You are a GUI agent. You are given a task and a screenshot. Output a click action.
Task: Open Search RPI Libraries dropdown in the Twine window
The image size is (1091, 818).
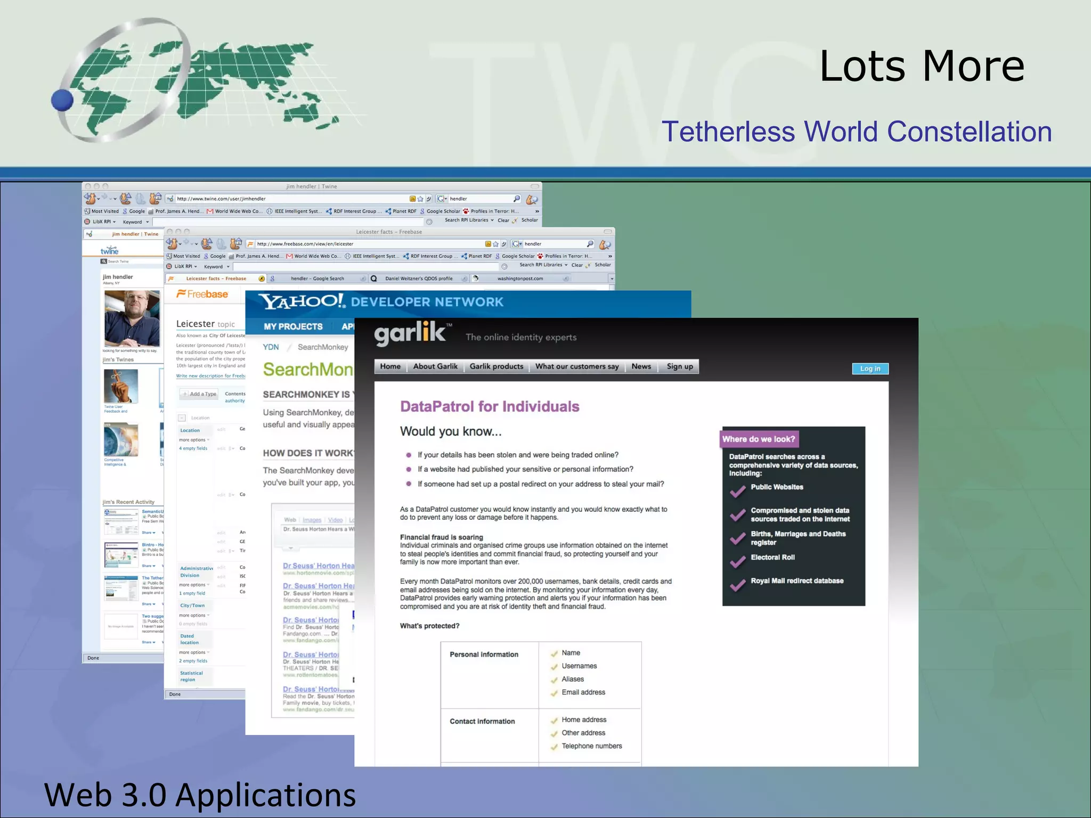(469, 220)
